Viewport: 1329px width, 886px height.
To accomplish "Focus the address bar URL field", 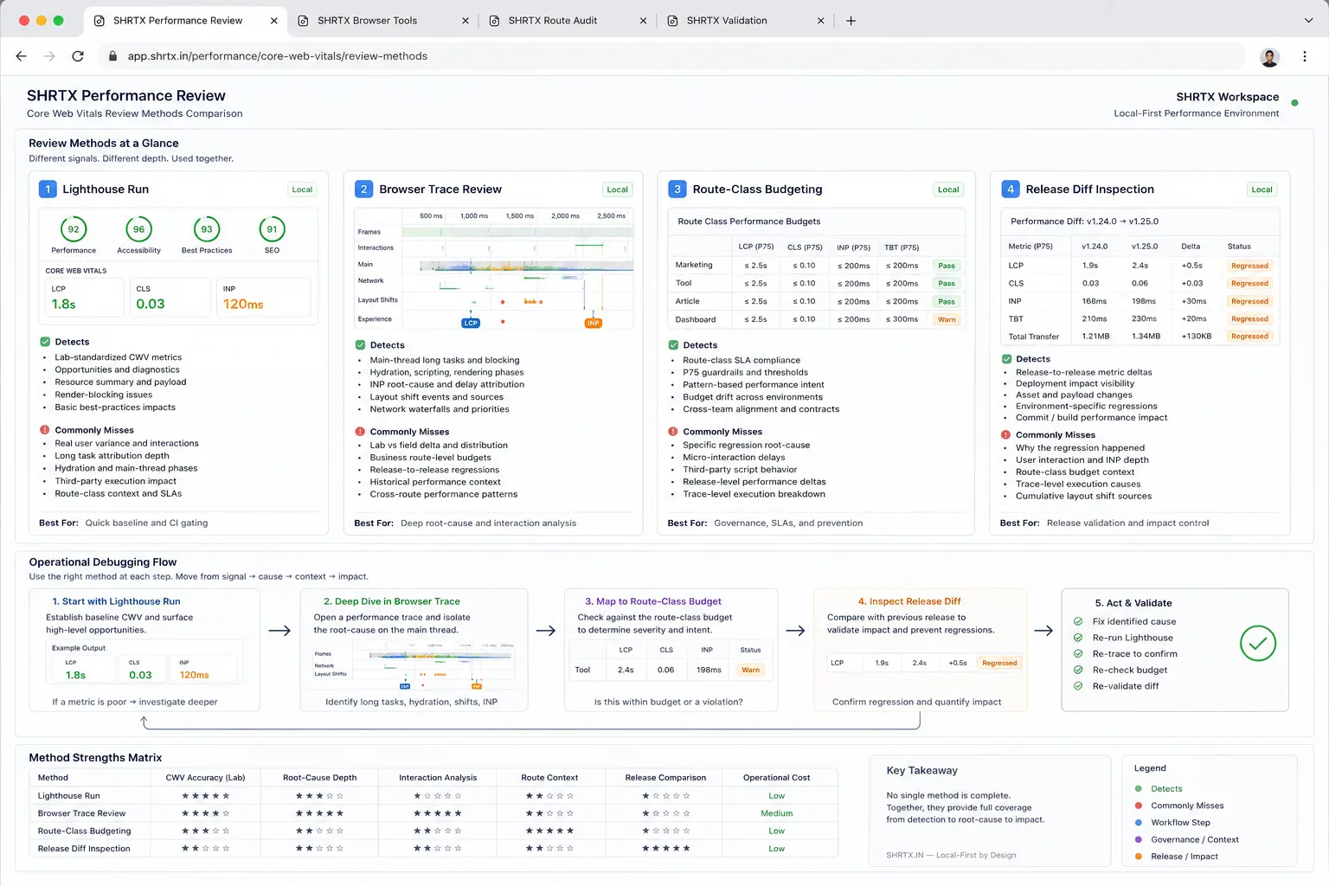I will (x=673, y=56).
